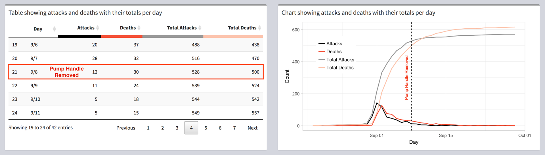545x155 pixels.
Task: Open page 1 of the table
Action: click(148, 128)
